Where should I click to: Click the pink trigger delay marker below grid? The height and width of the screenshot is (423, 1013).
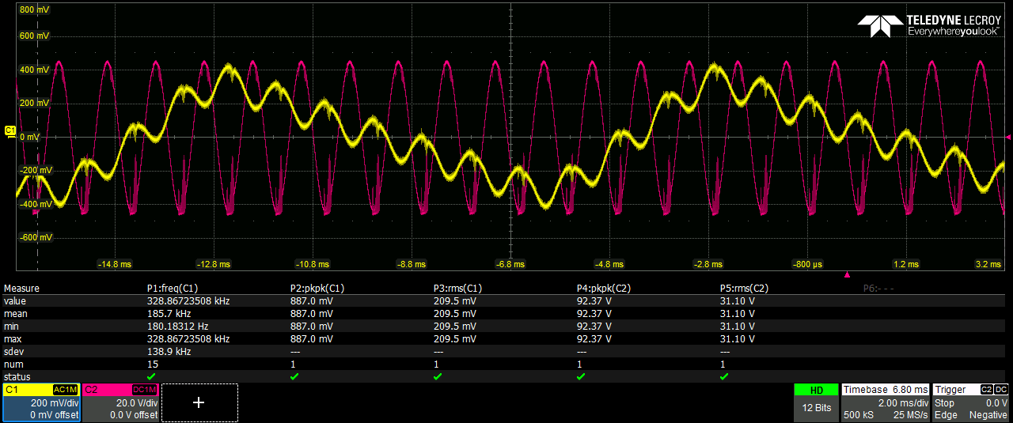pyautogui.click(x=847, y=274)
